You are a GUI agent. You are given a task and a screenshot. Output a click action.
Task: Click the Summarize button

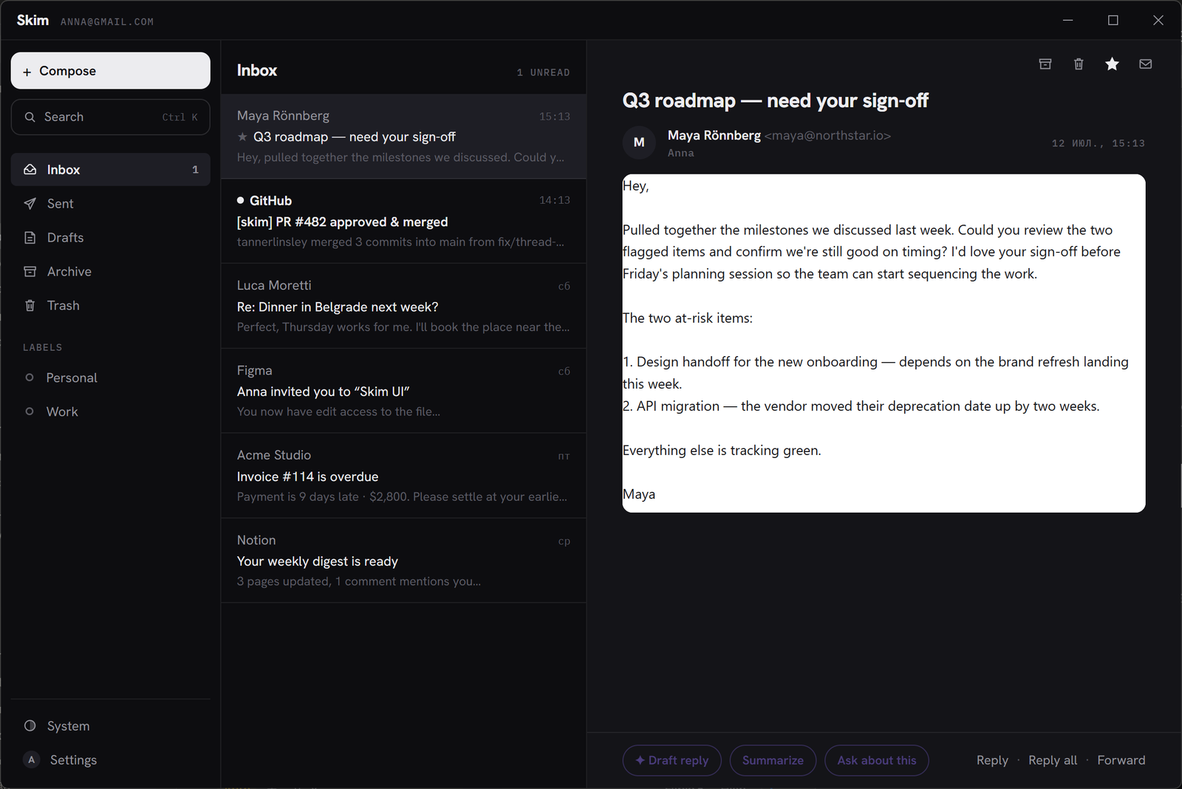[x=773, y=761]
